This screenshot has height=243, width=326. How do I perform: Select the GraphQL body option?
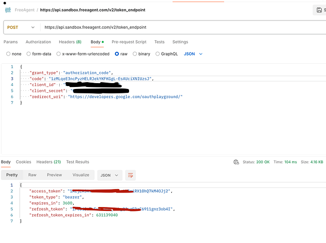[x=158, y=54]
